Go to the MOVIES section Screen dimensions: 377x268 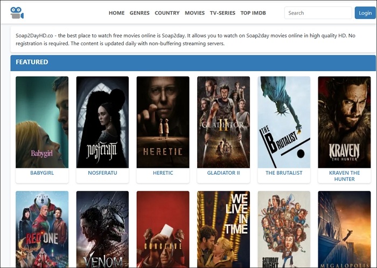click(x=194, y=13)
